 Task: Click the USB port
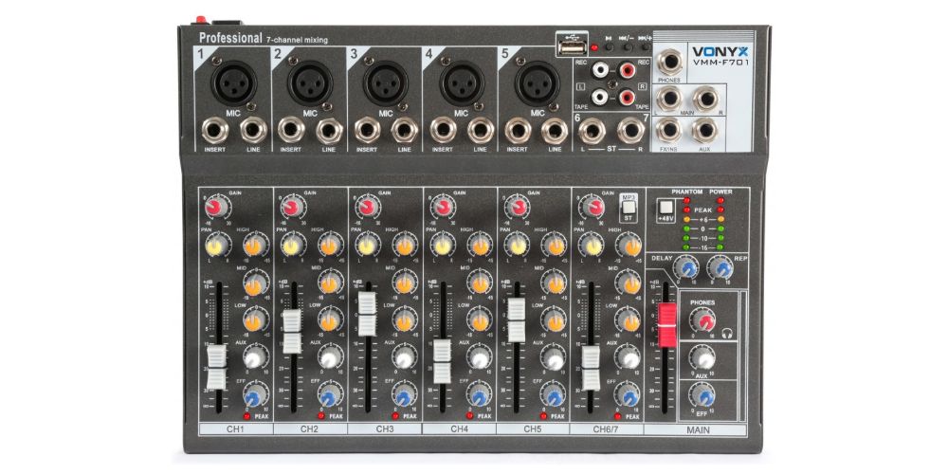click(x=571, y=48)
